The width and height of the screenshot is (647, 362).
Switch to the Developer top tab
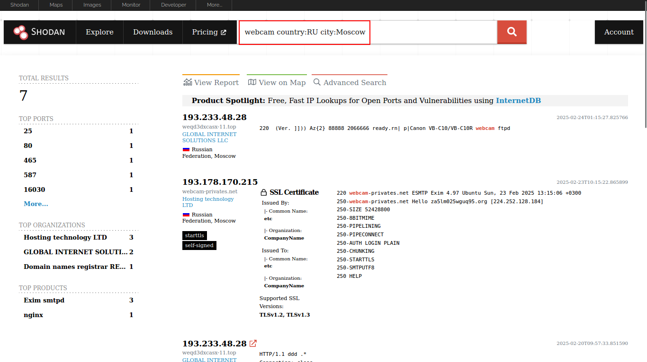click(x=173, y=5)
